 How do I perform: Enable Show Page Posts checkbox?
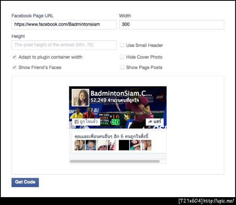[x=122, y=67]
